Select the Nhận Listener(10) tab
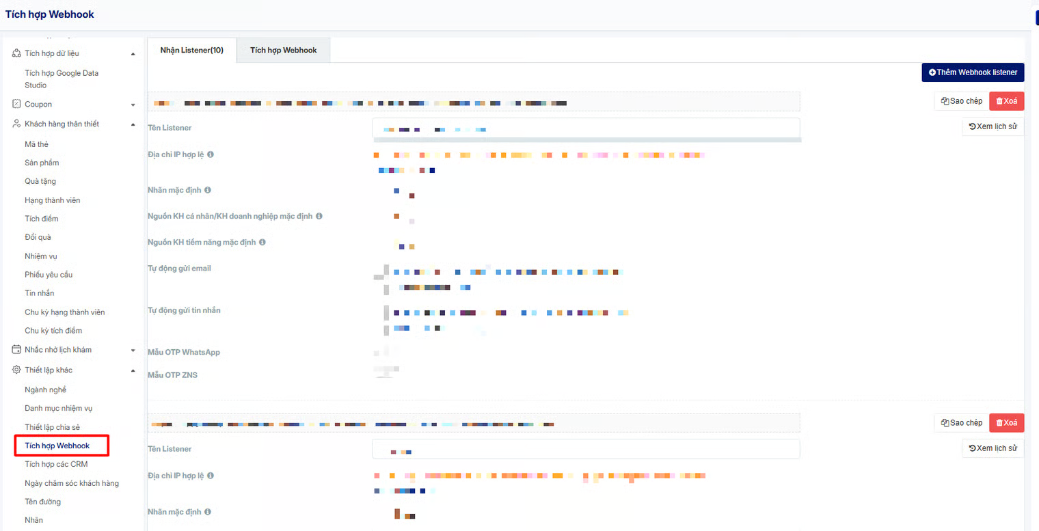This screenshot has width=1039, height=531. click(x=191, y=50)
